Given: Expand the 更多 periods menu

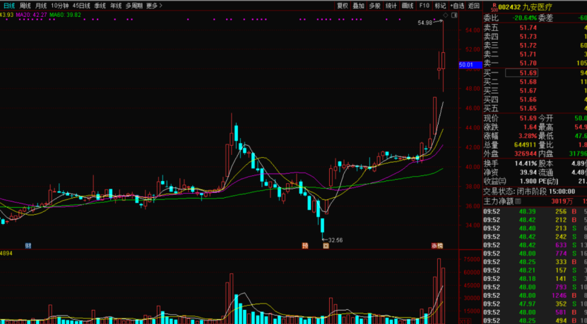Looking at the screenshot, I should click(x=154, y=6).
